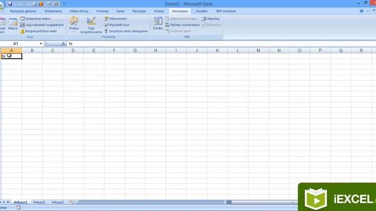The width and height of the screenshot is (376, 211).
Task: Open the PDF Architect tab
Action: pyautogui.click(x=226, y=11)
